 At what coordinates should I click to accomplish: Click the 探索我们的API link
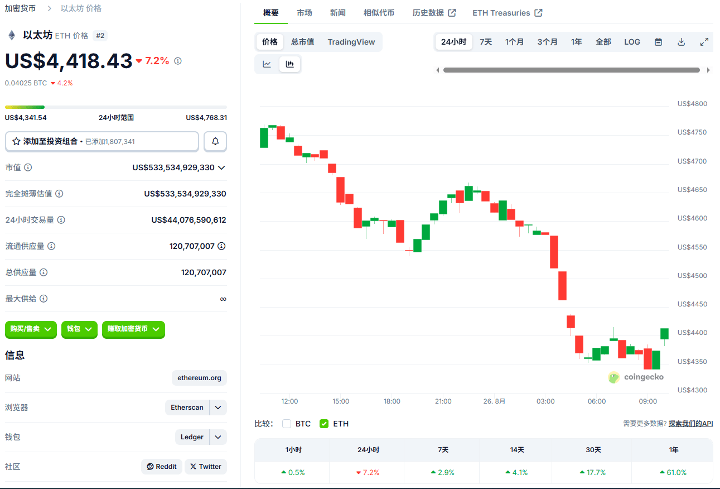click(690, 424)
